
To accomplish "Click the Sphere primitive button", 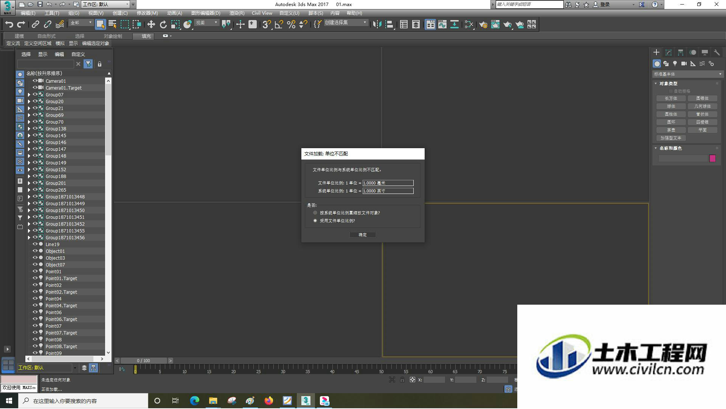I will 671,106.
